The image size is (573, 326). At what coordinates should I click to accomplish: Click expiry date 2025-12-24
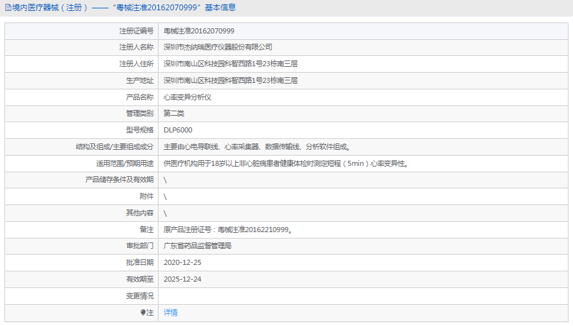182,279
